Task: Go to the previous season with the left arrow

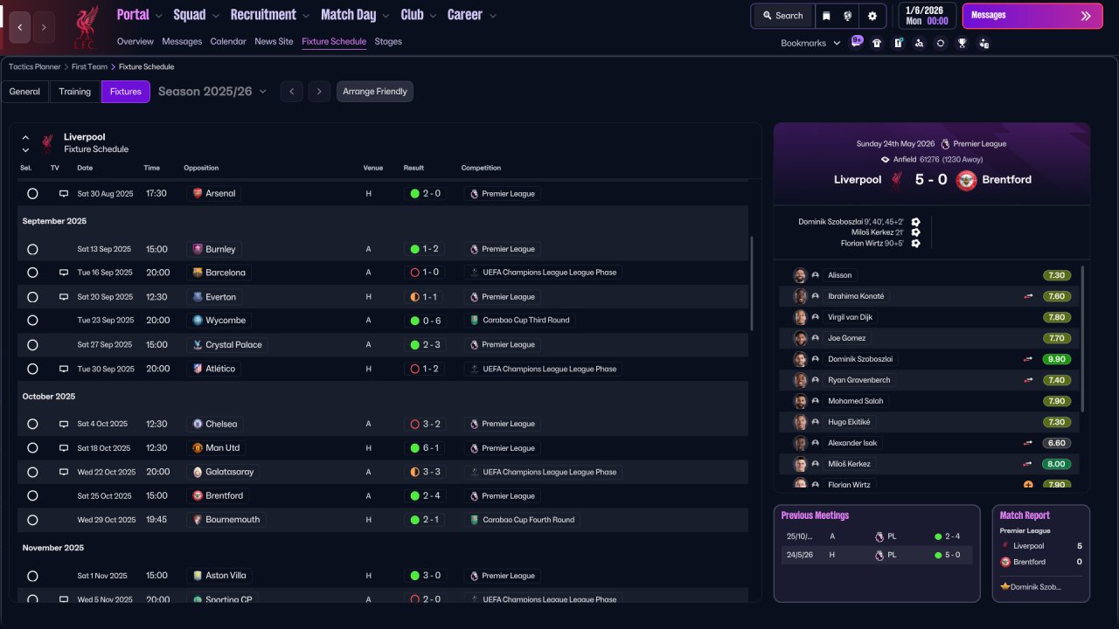Action: (292, 92)
